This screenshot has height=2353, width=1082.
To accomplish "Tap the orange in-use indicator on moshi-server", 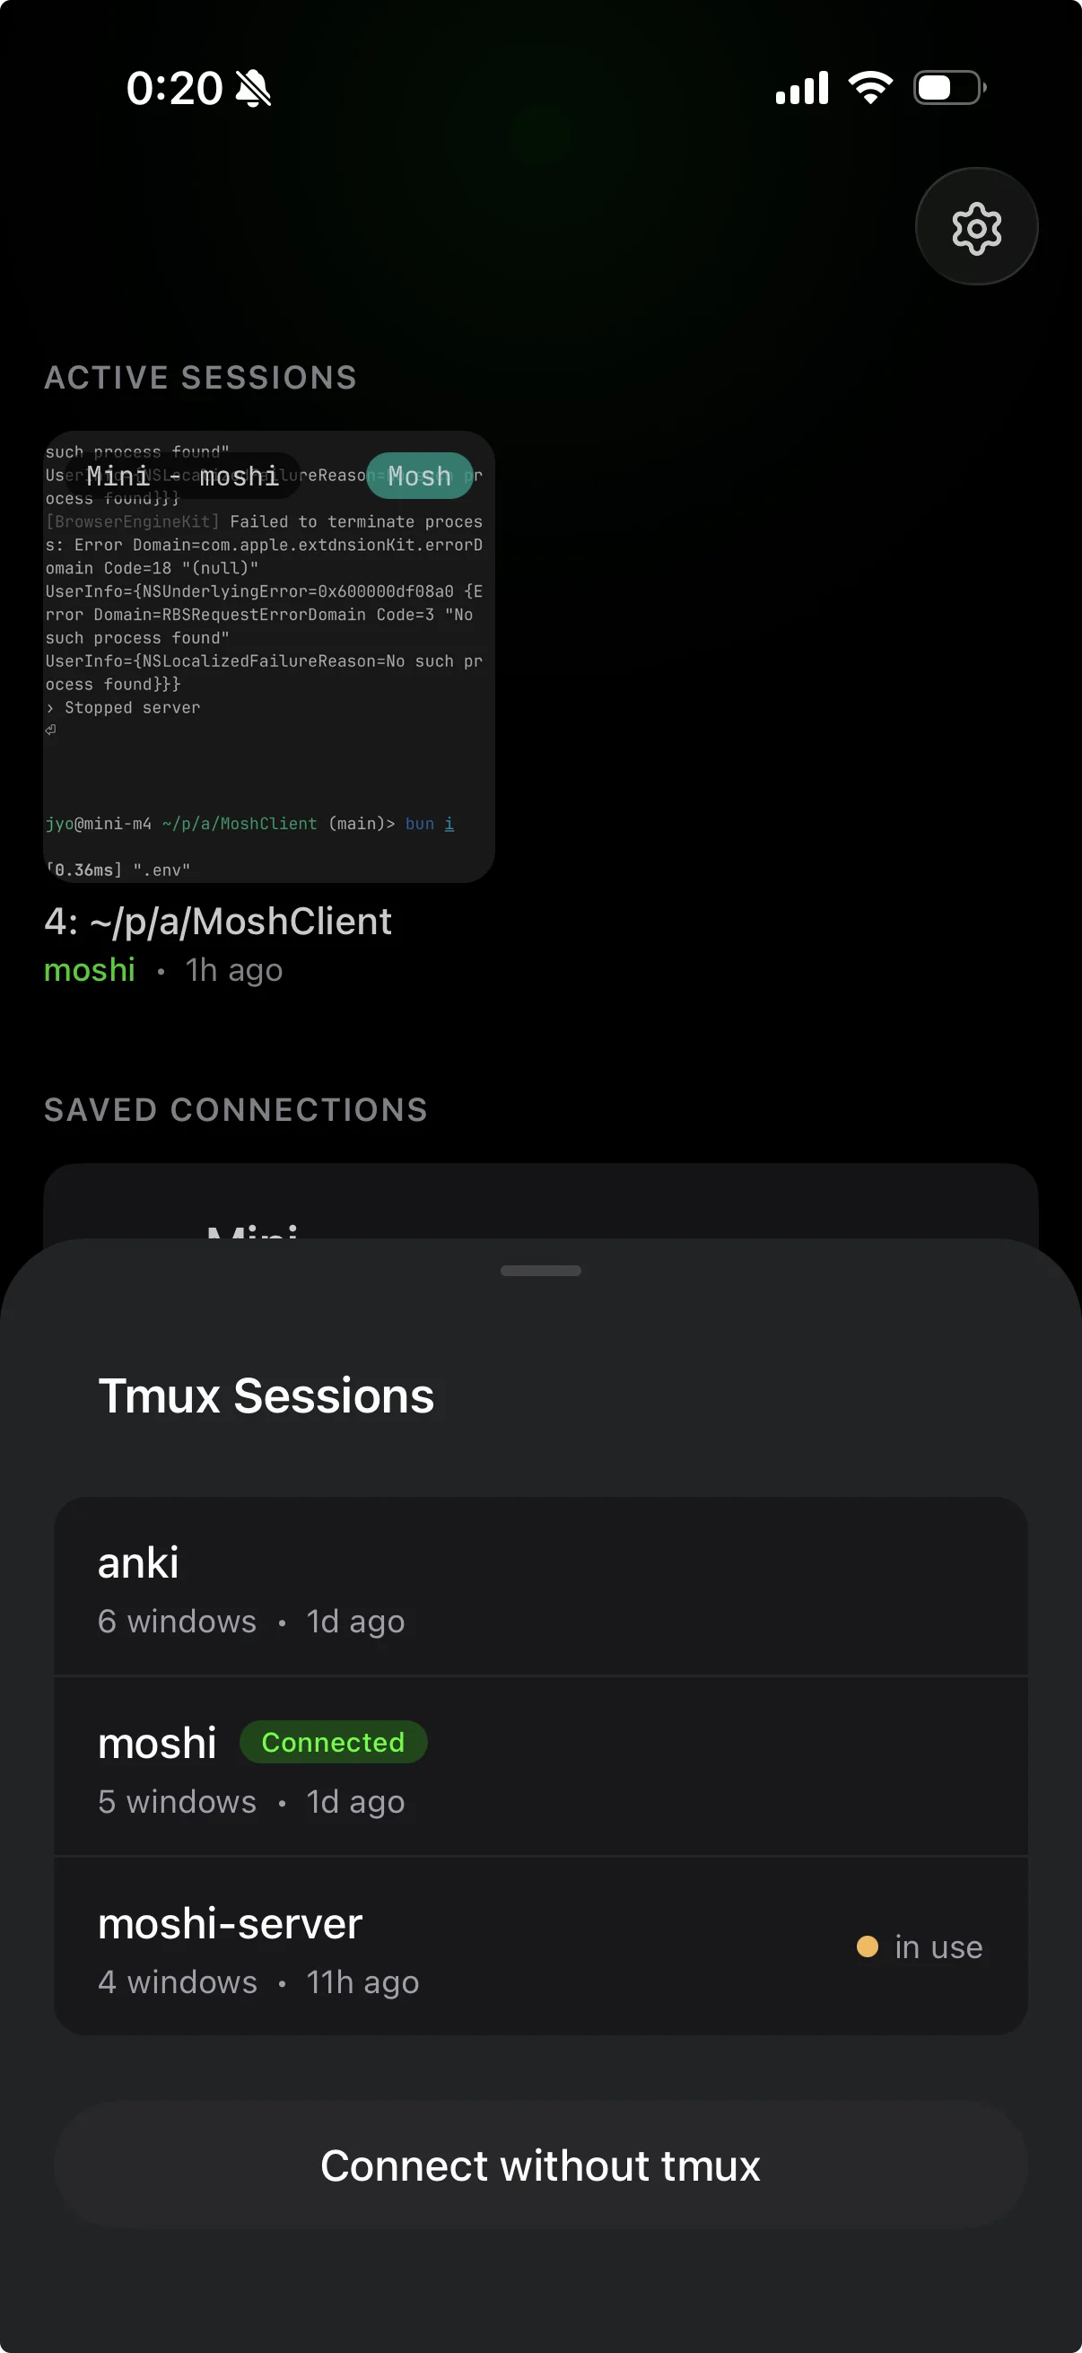I will click(x=868, y=1946).
